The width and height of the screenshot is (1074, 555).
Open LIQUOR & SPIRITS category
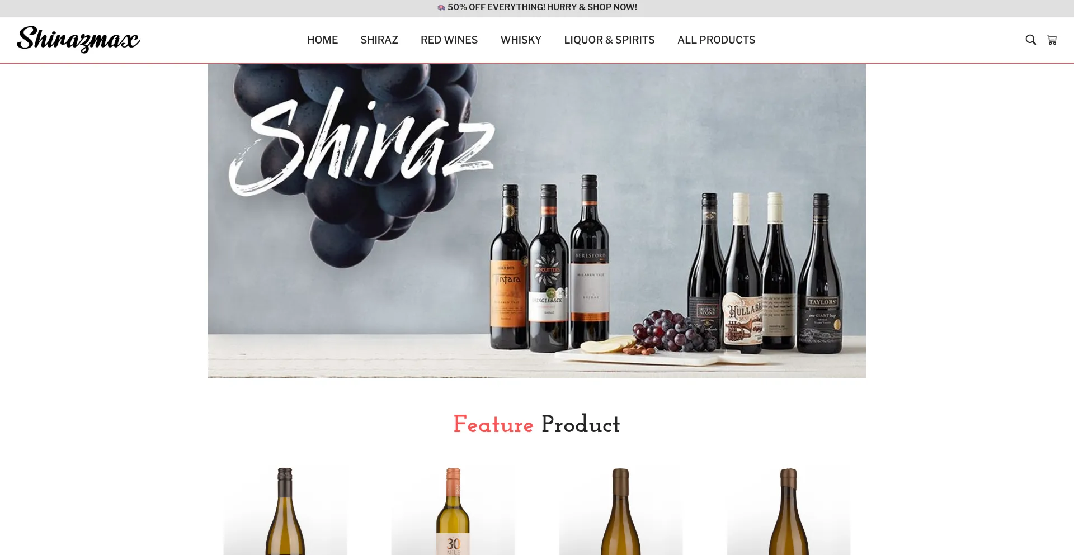(x=609, y=40)
